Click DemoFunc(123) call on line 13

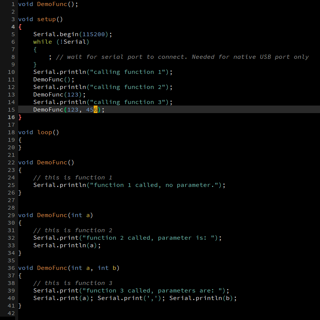click(x=59, y=95)
